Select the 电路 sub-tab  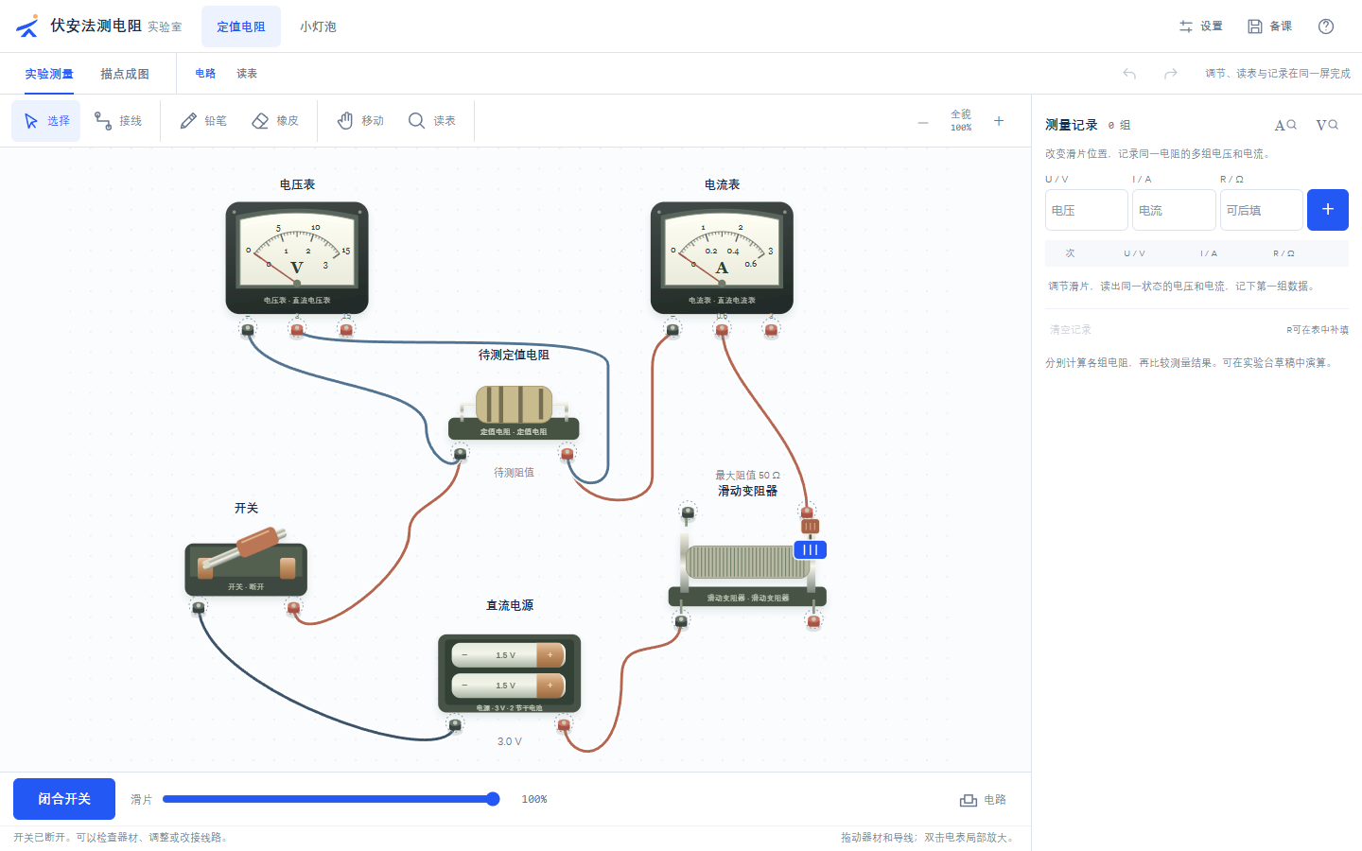pyautogui.click(x=205, y=74)
